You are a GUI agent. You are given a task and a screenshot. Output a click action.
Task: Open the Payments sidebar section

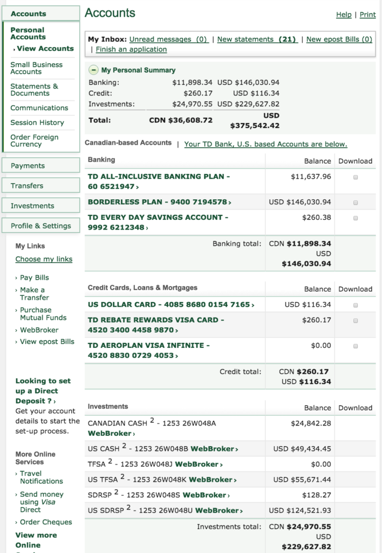coord(41,165)
